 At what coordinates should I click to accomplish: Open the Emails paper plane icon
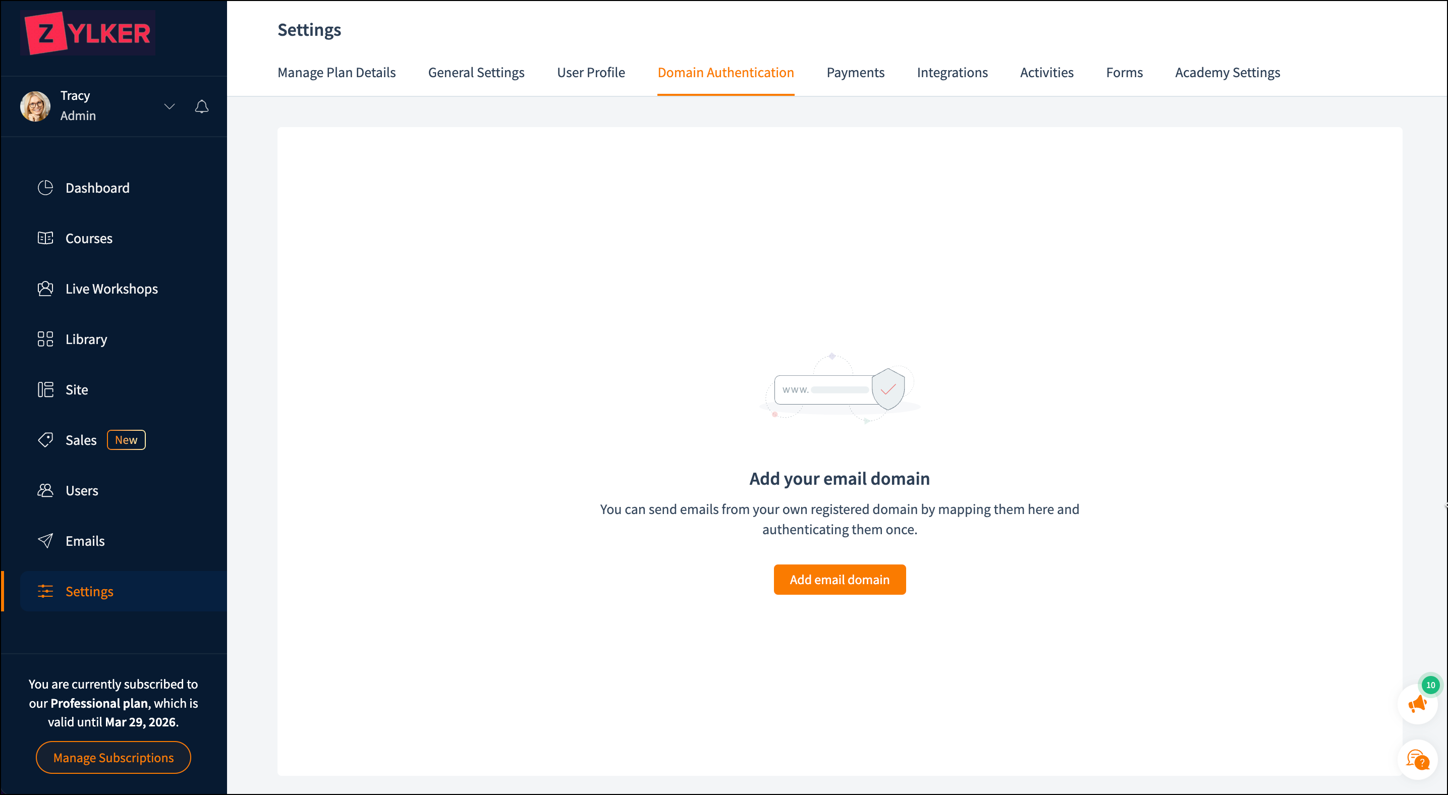tap(45, 540)
